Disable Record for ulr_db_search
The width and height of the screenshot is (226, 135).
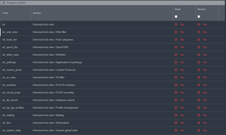pos(199,100)
